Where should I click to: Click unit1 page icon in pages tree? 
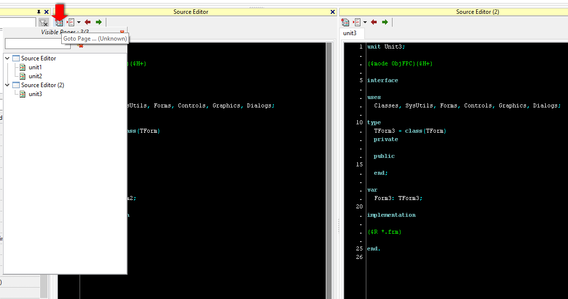coord(22,67)
